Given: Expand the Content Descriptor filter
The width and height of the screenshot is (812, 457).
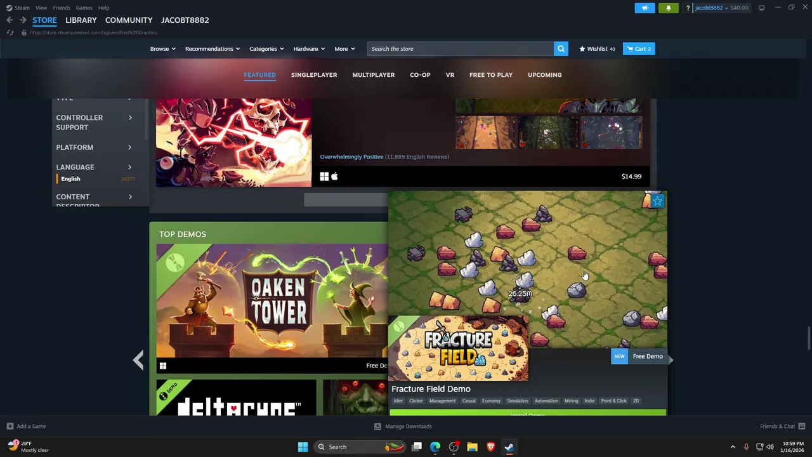Looking at the screenshot, I should click(x=95, y=201).
